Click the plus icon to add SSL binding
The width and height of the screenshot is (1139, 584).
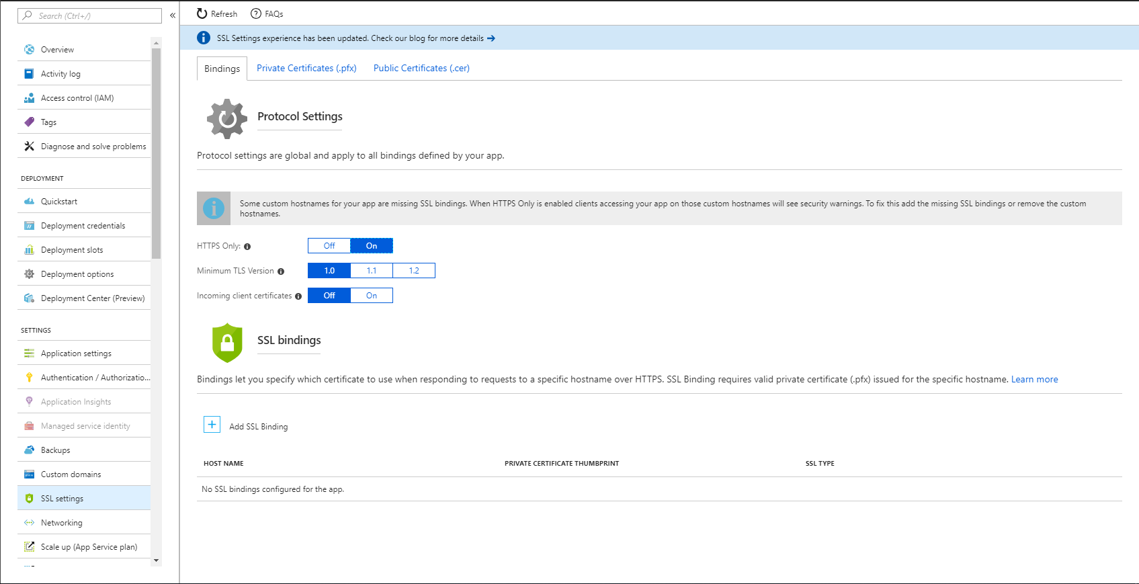point(212,425)
